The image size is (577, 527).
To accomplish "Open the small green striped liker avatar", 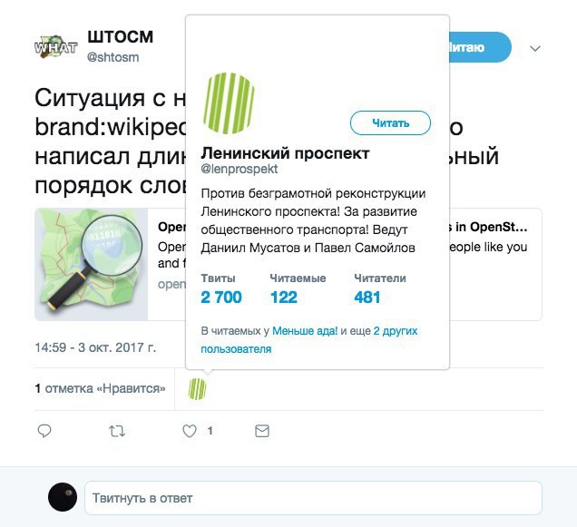I will tap(197, 389).
